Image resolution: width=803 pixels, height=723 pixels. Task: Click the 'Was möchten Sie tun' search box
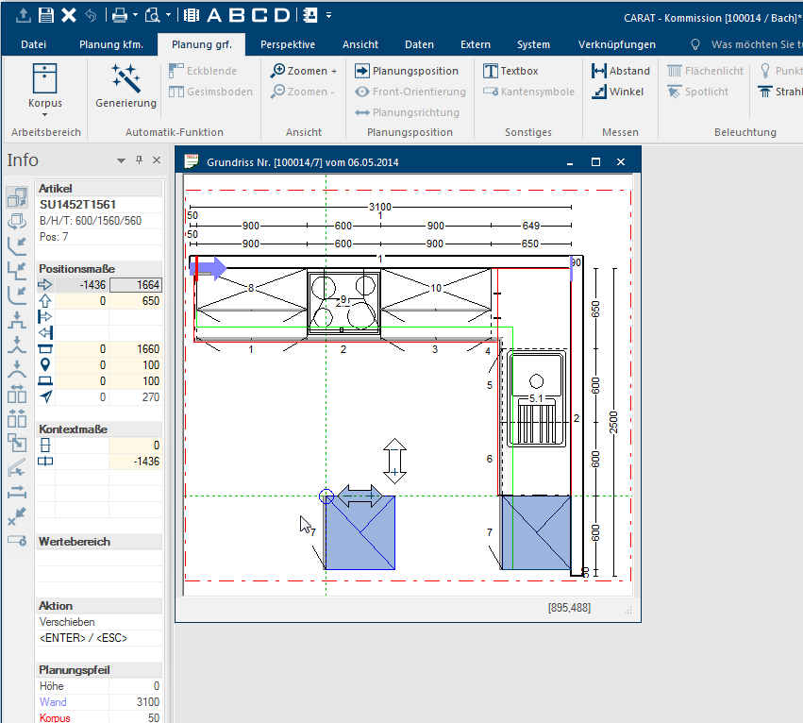coord(755,44)
